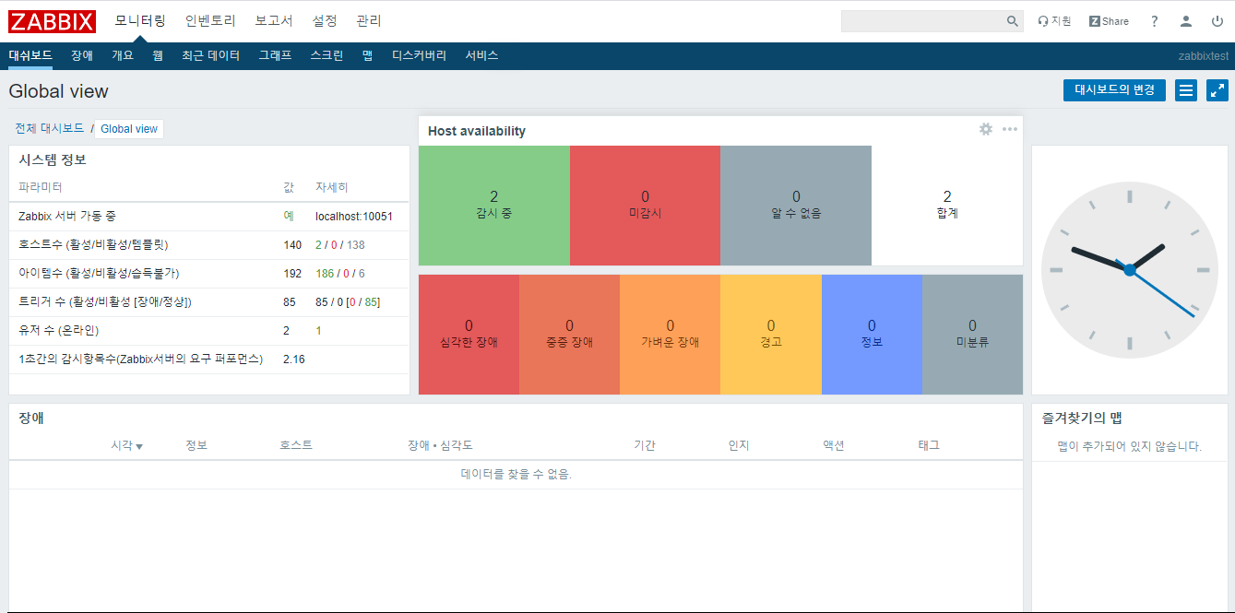Click the 액션 column header
The height and width of the screenshot is (613, 1235).
(x=834, y=445)
